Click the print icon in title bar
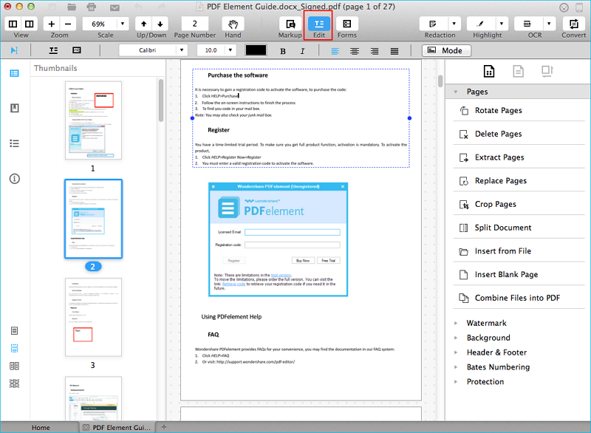This screenshot has height=433, width=591. tap(91, 7)
